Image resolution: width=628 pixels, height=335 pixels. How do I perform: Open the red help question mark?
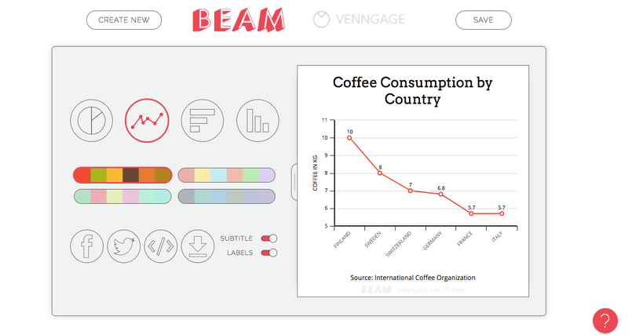tap(605, 321)
